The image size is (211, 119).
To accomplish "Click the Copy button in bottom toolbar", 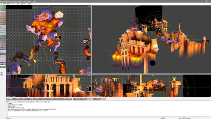I will tap(82, 99).
